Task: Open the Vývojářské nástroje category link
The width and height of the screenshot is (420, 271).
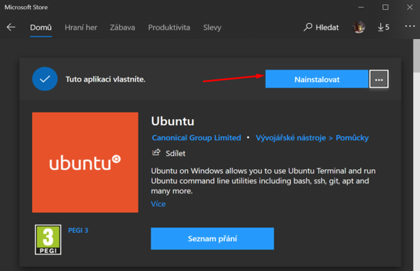Action: (291, 138)
